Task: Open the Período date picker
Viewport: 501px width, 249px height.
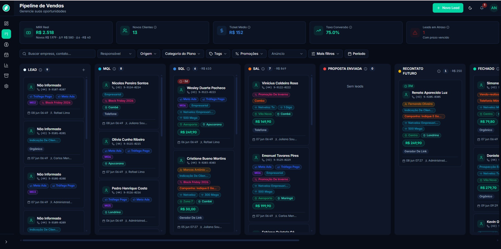Action: (357, 54)
